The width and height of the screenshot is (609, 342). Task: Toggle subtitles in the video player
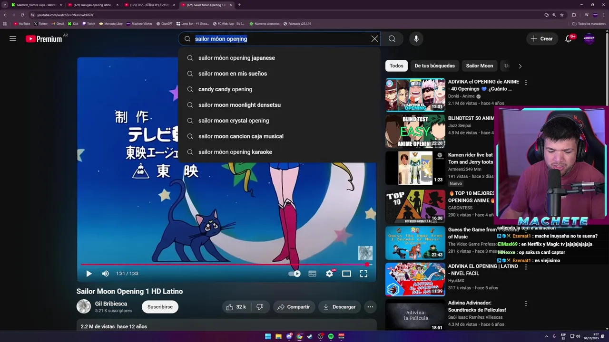pyautogui.click(x=312, y=274)
